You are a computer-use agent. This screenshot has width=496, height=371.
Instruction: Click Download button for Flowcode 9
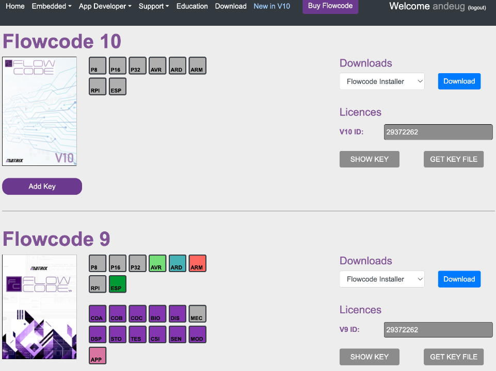[459, 279]
